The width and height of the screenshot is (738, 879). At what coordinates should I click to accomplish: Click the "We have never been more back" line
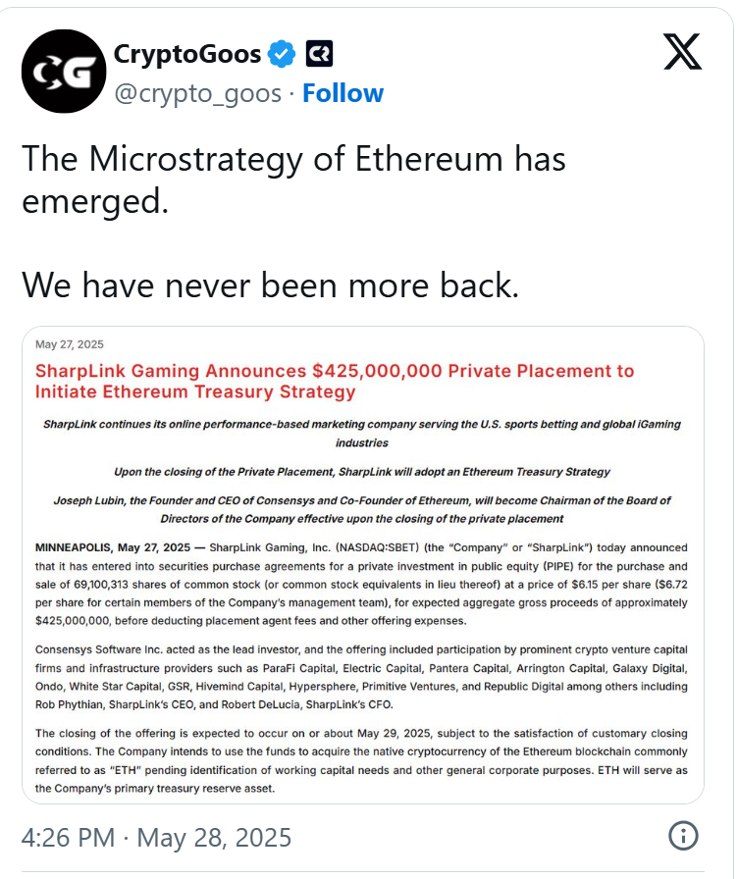(270, 284)
